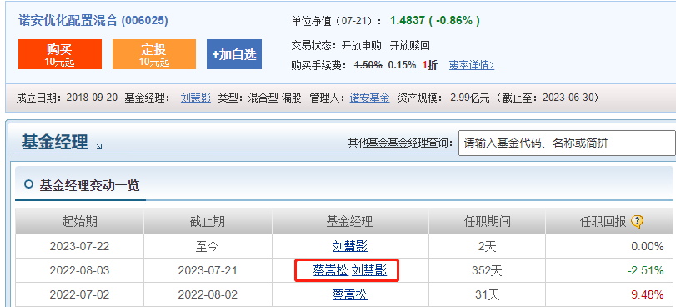Screen dimensions: 676x307
Task: Click the 至今 end date cell
Action: pos(208,247)
